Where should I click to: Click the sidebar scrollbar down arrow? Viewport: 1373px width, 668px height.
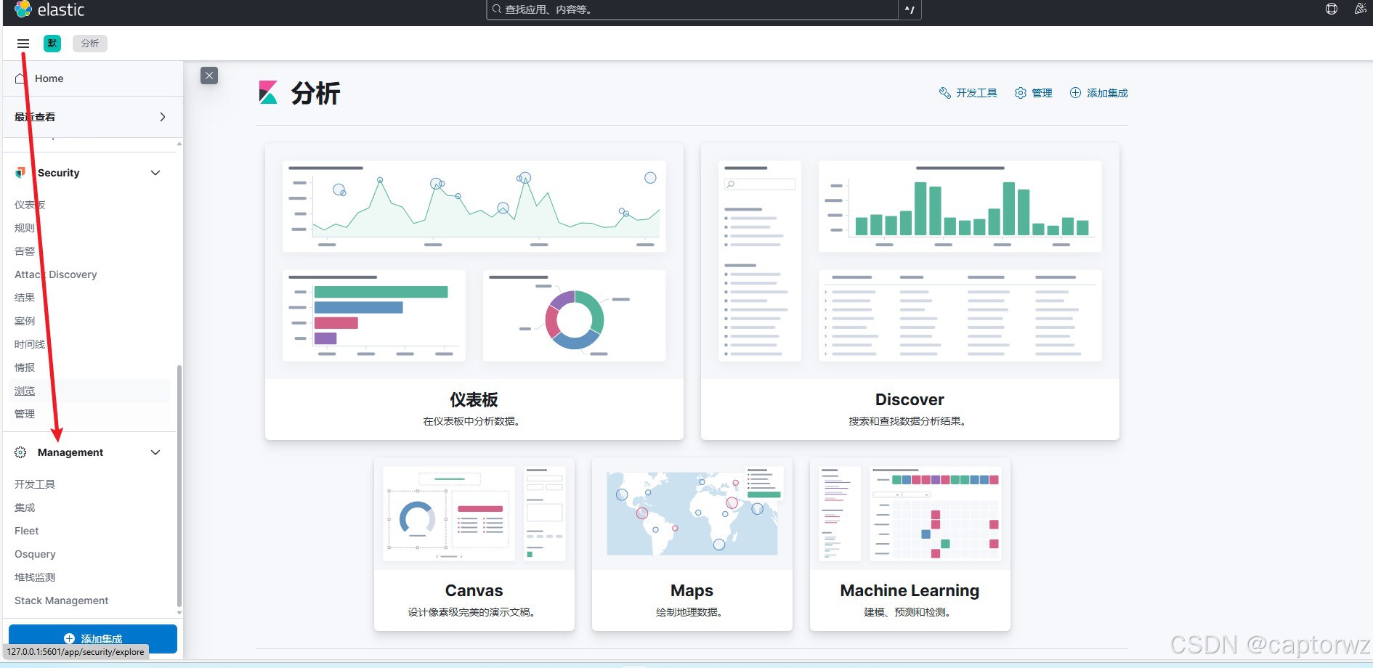coord(179,614)
